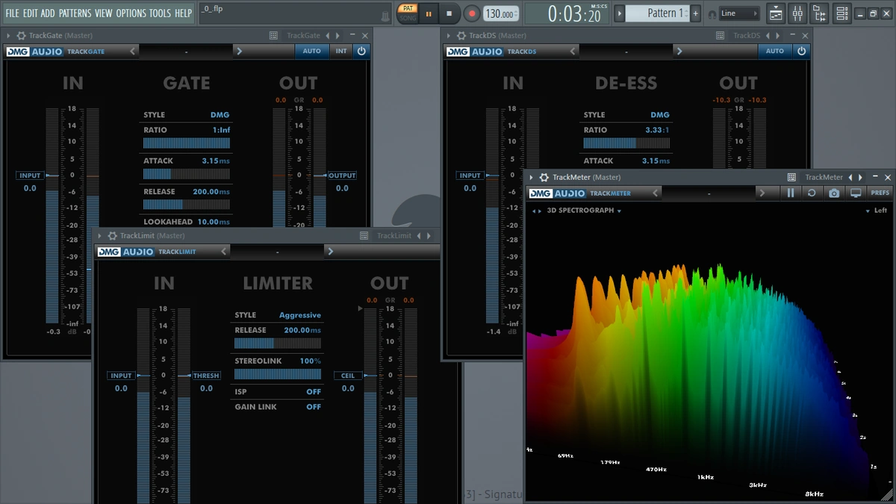Open the Pattern 1 selector
Screen dimensions: 896x504
pyautogui.click(x=657, y=13)
